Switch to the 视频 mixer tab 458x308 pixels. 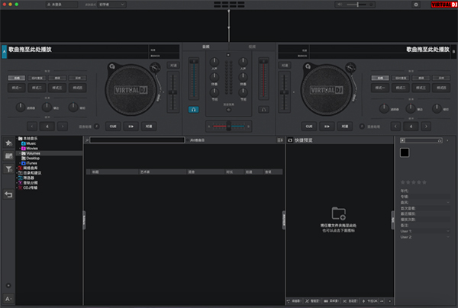pyautogui.click(x=252, y=47)
